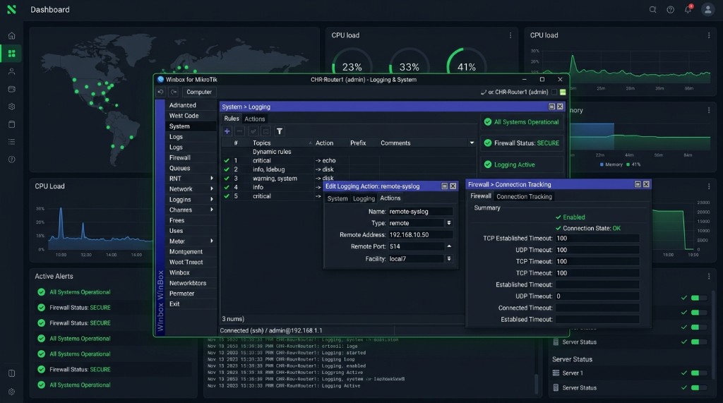
Task: Open kebab menu of gauge CPU load card
Action: (x=510, y=35)
